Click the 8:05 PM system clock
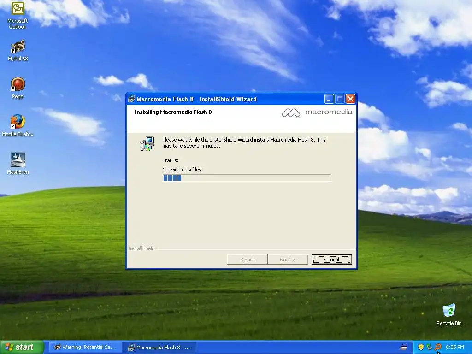 [x=455, y=348]
